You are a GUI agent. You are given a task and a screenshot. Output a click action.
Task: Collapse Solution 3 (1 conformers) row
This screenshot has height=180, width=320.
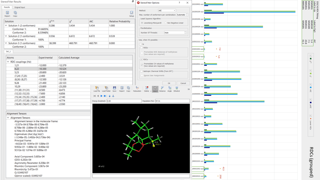coord(6,43)
